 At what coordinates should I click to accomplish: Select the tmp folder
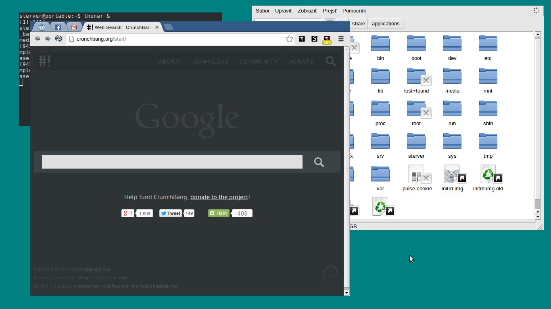(x=488, y=146)
